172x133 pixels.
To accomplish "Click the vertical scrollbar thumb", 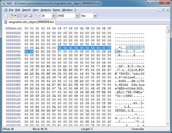I will point(168,31).
